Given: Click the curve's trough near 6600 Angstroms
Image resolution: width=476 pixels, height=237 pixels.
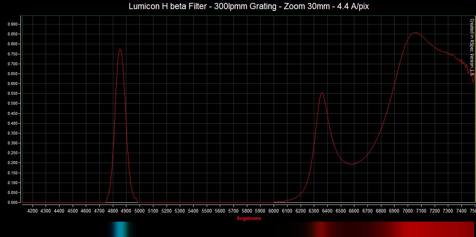Looking at the screenshot, I should click(x=351, y=164).
